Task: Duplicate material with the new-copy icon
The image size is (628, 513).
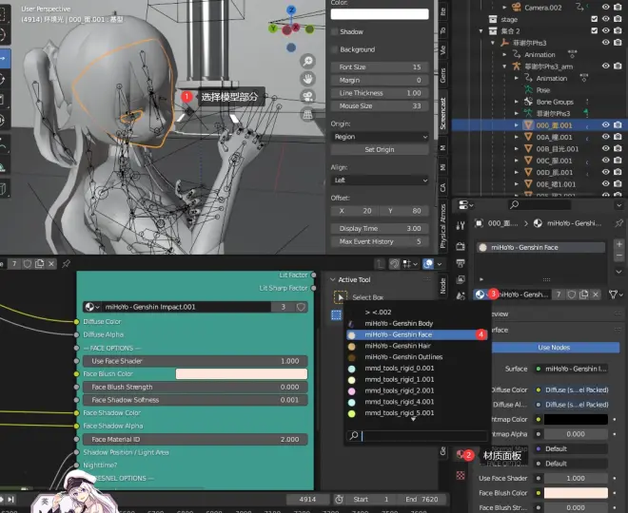Action: pyautogui.click(x=583, y=294)
